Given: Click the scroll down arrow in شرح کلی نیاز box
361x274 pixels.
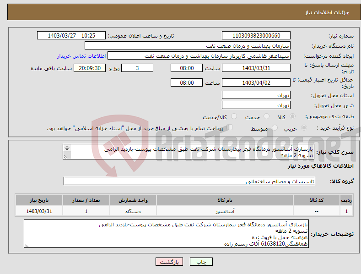Looking at the screenshot, I should point(67,149).
